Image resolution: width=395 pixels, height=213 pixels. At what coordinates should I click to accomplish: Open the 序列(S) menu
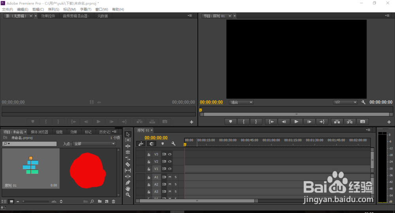53,9
